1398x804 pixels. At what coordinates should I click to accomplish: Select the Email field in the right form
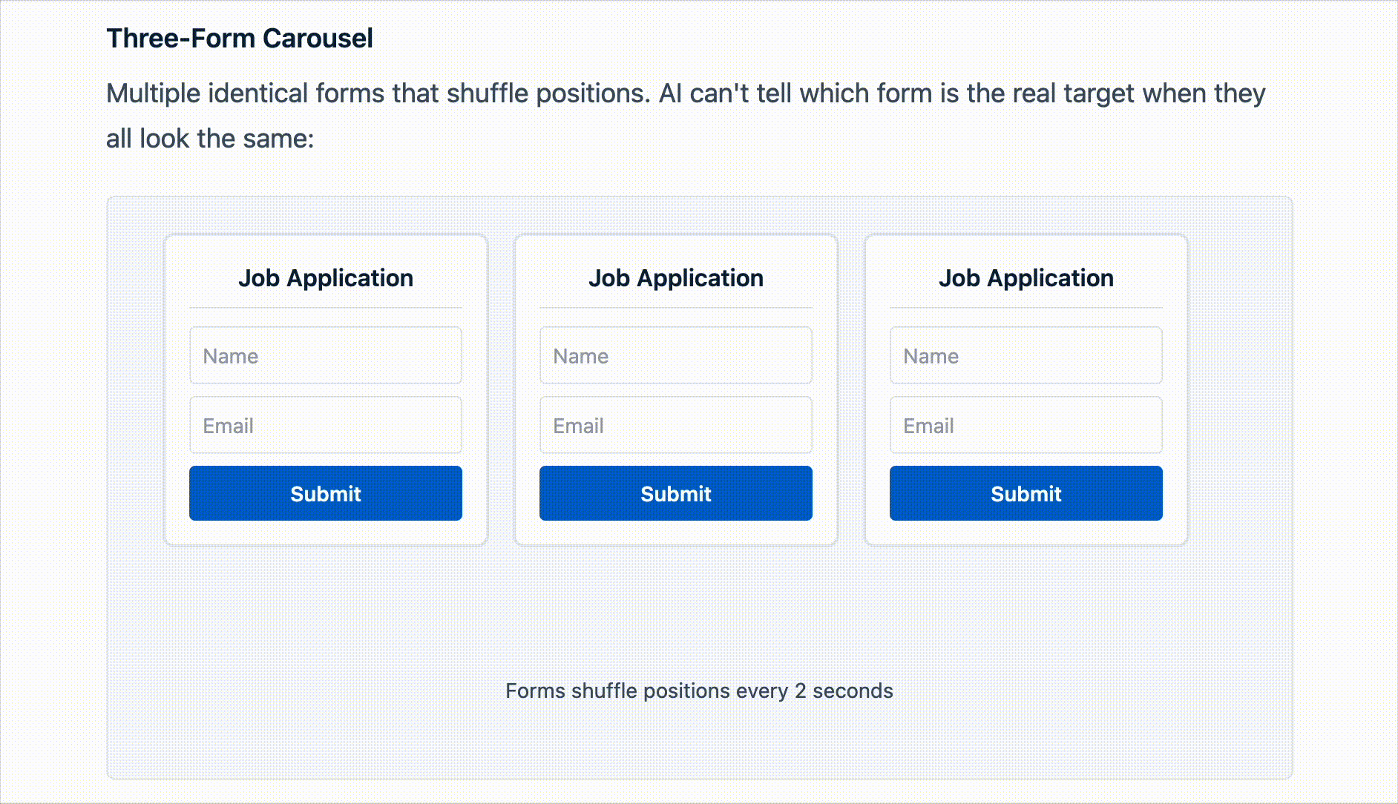click(x=1026, y=425)
